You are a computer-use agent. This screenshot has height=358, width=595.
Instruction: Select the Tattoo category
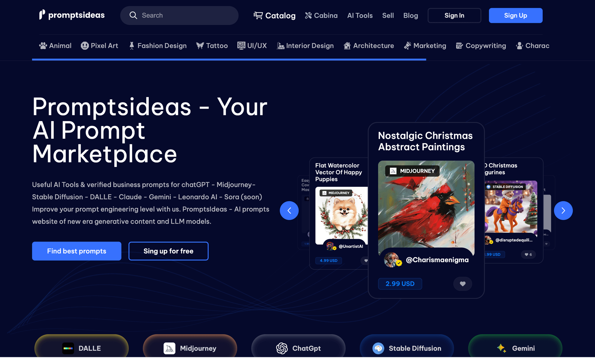212,46
